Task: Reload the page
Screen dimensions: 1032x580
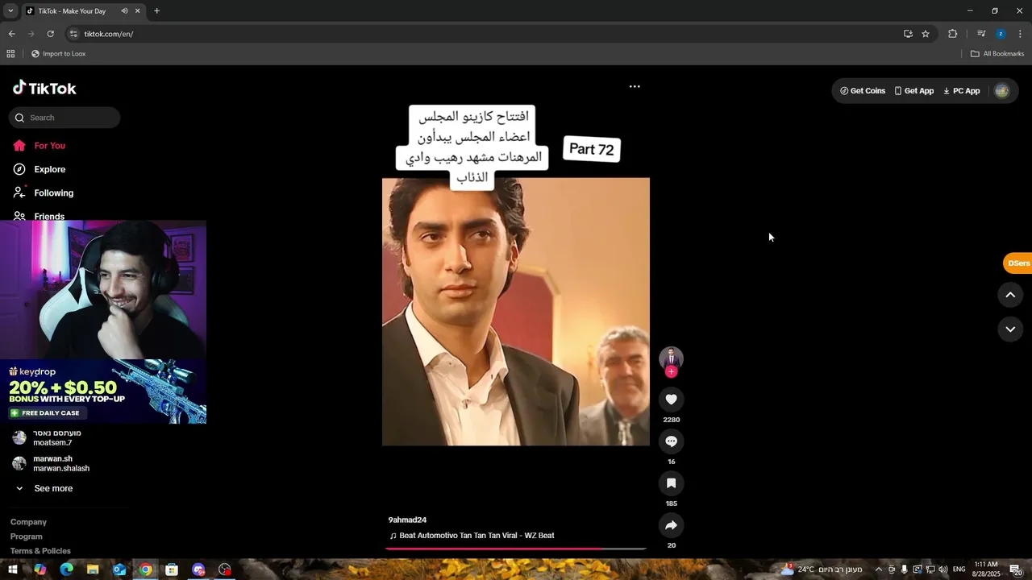Action: point(50,34)
